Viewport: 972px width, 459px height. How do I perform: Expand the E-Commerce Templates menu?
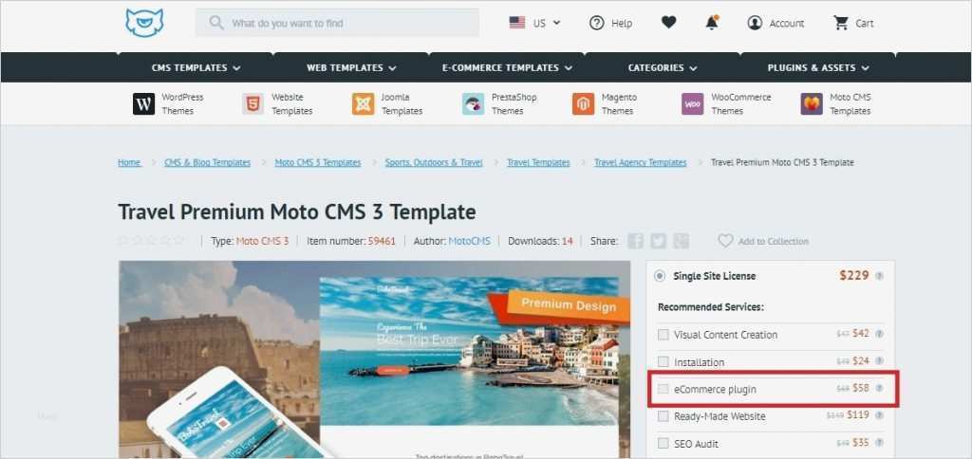point(507,67)
